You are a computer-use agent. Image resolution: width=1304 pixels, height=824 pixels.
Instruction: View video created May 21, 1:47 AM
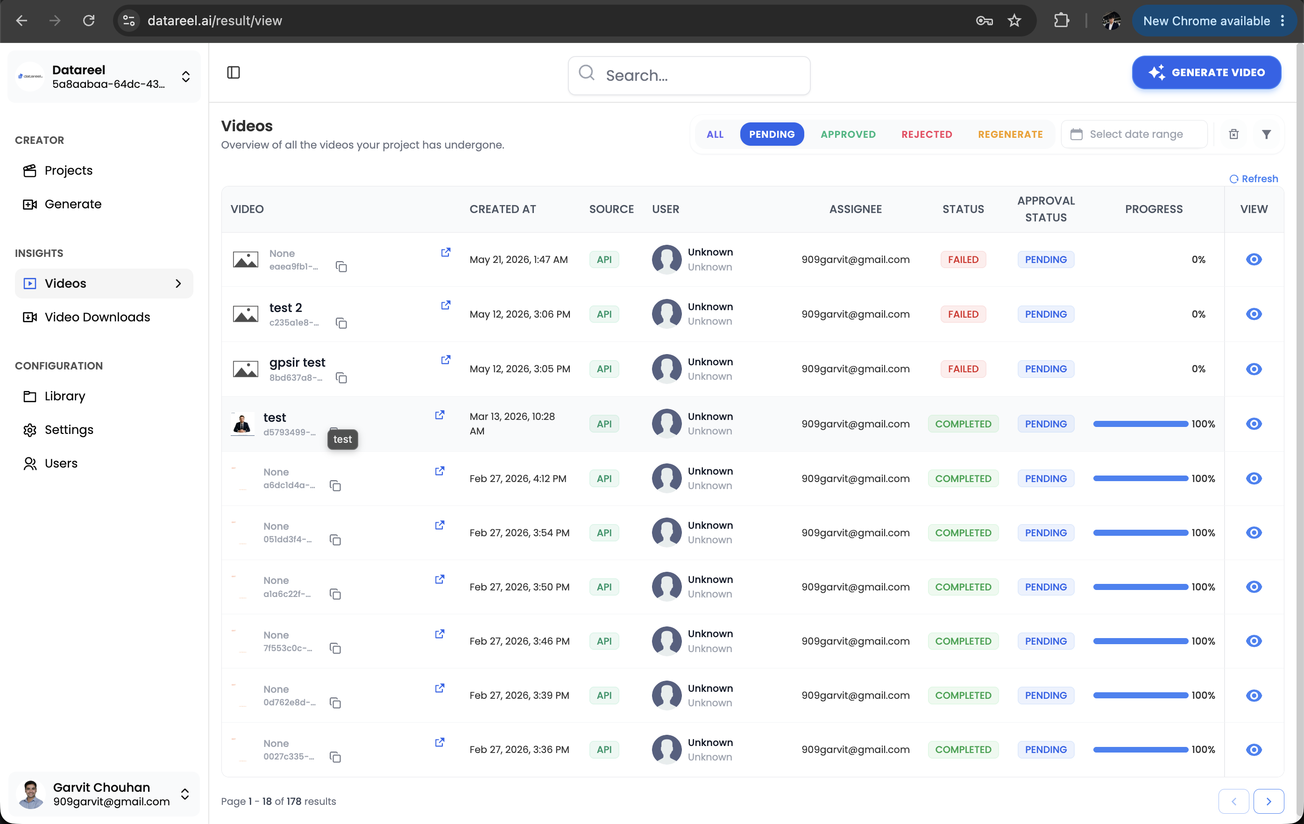[x=1254, y=260]
